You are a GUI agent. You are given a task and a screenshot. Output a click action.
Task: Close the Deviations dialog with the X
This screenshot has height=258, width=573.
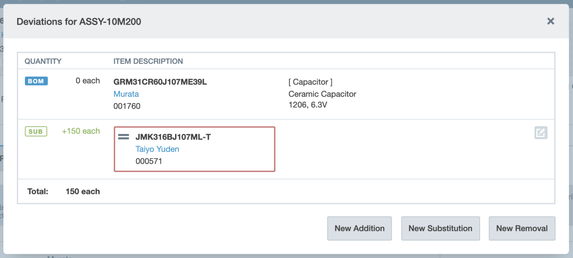click(551, 21)
